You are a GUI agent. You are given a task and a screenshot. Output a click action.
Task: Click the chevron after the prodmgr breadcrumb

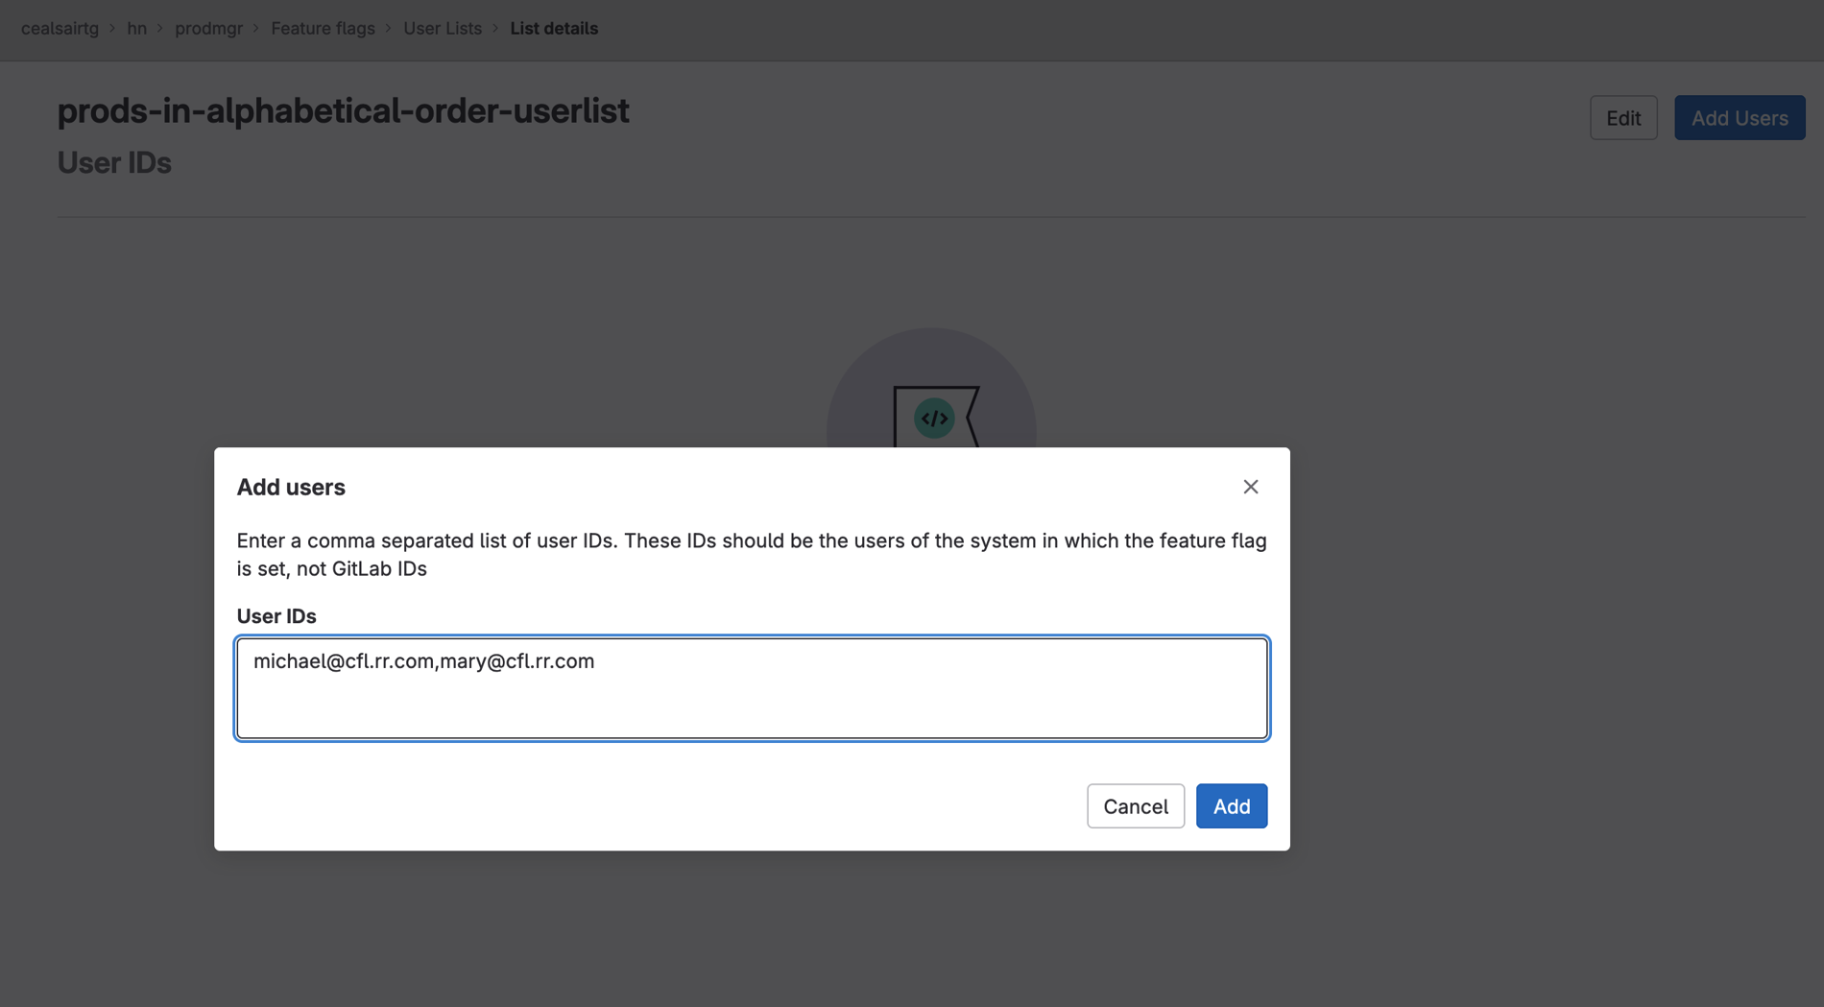click(255, 28)
